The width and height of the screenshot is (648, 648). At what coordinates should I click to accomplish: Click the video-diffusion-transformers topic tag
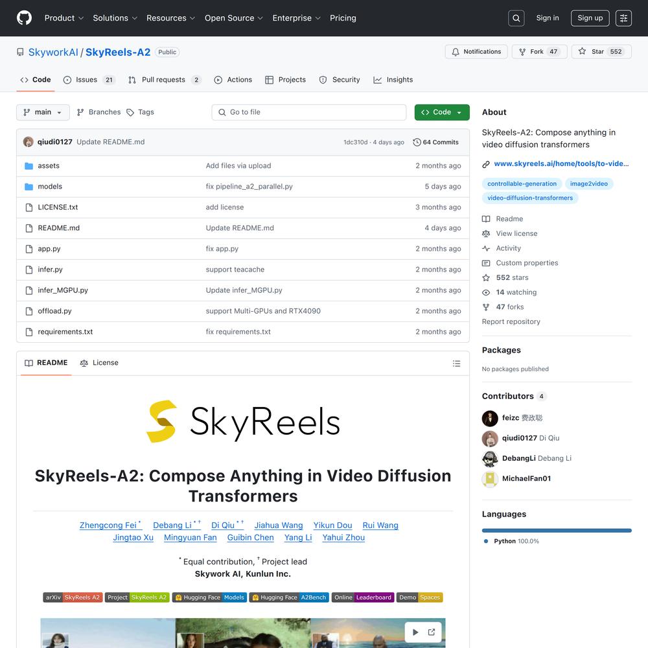coord(530,198)
